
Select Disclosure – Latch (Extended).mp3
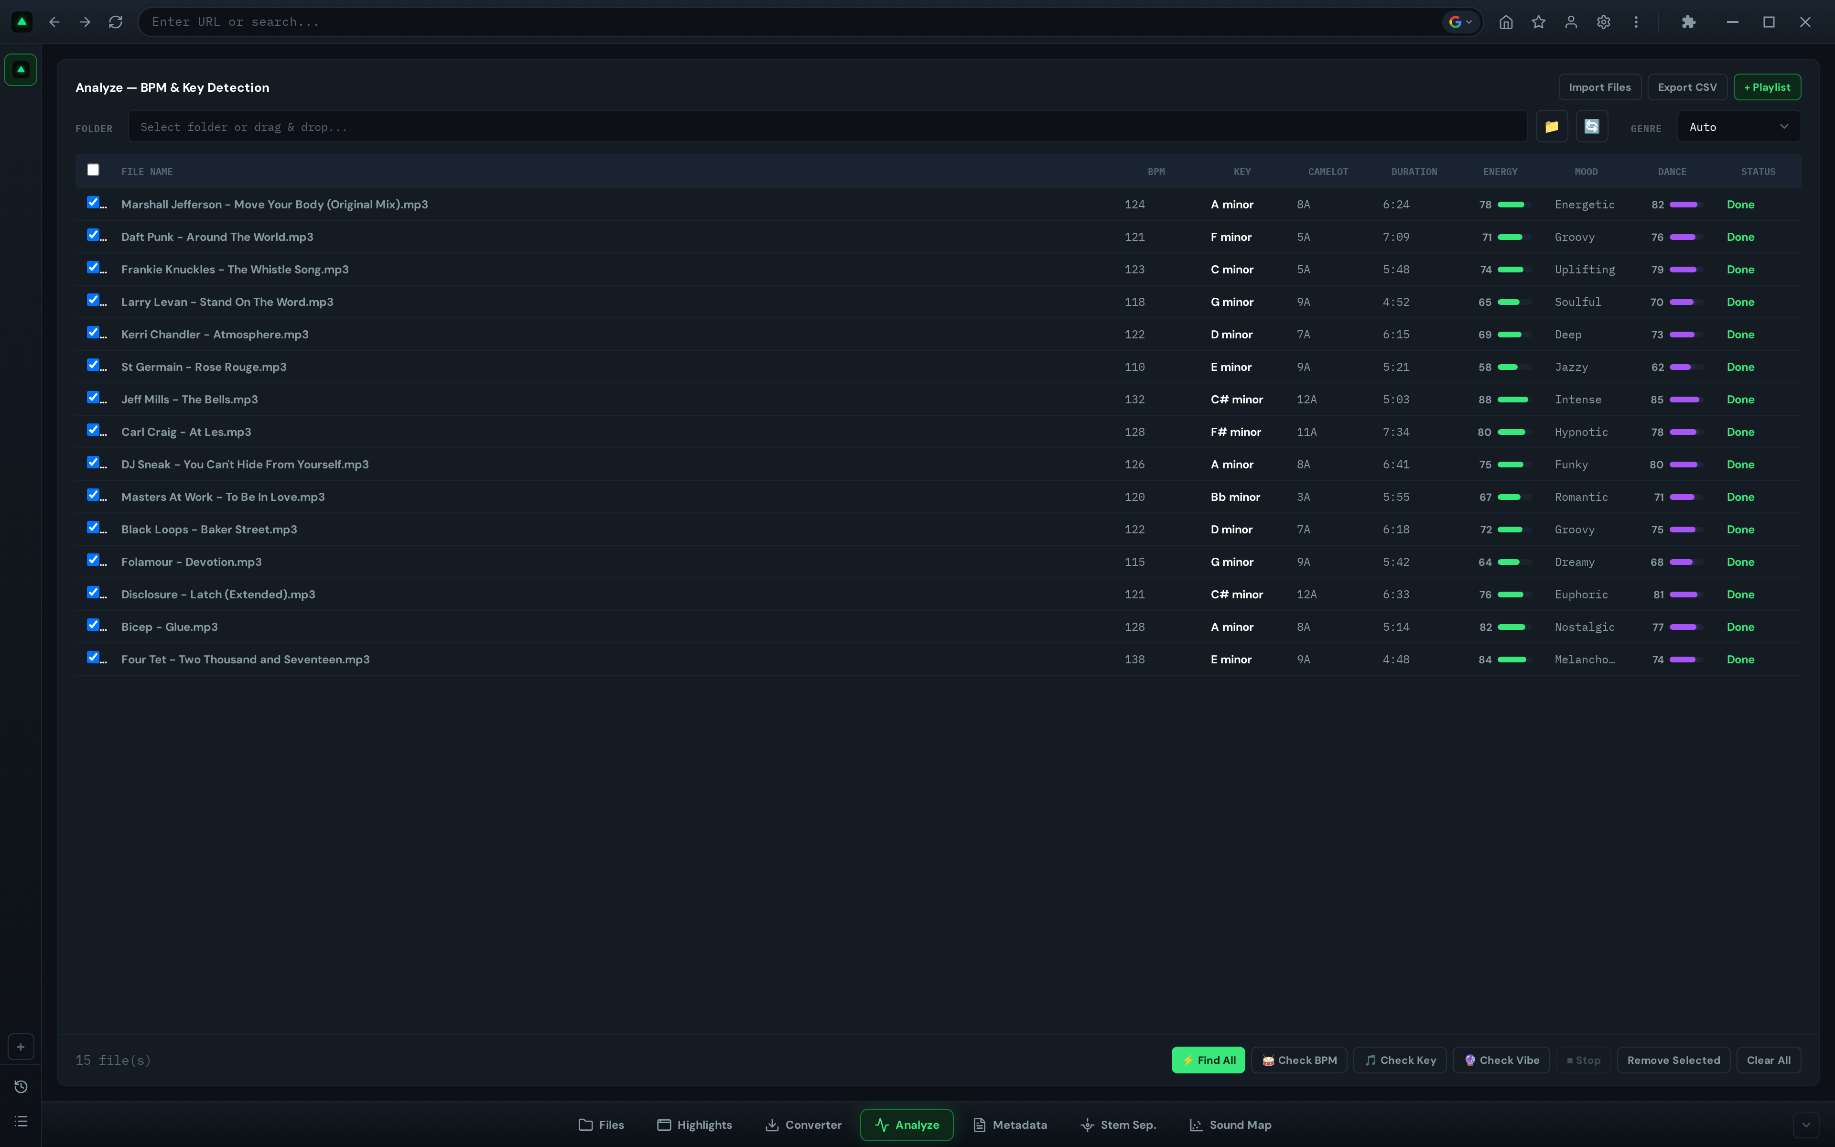(x=218, y=595)
